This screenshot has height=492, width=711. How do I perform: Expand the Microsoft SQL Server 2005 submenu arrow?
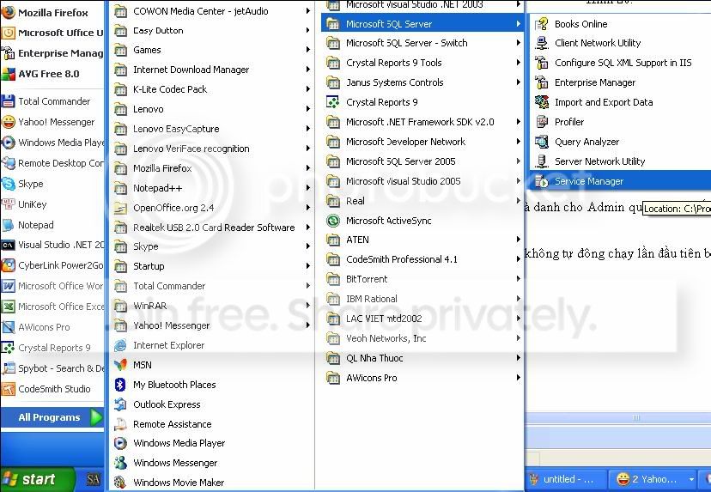coord(519,161)
